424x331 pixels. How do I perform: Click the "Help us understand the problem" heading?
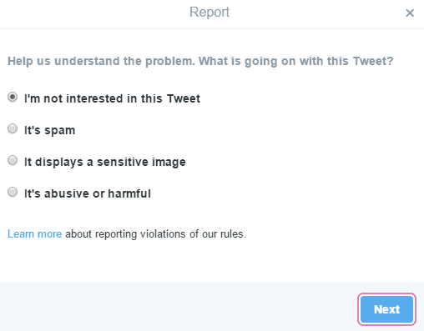point(101,61)
